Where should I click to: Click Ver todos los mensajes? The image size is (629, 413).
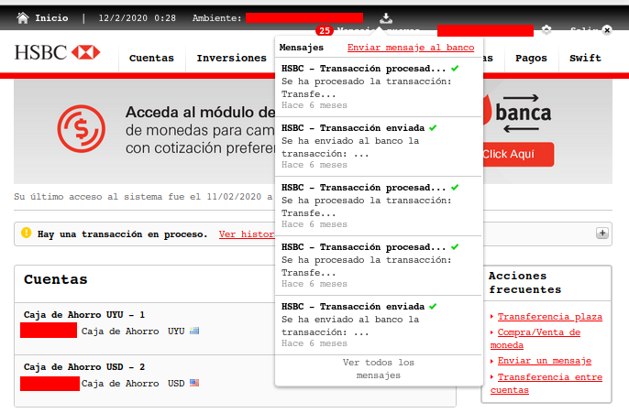378,369
